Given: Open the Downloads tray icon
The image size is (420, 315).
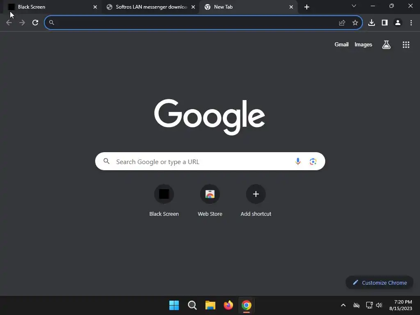Looking at the screenshot, I should [372, 23].
